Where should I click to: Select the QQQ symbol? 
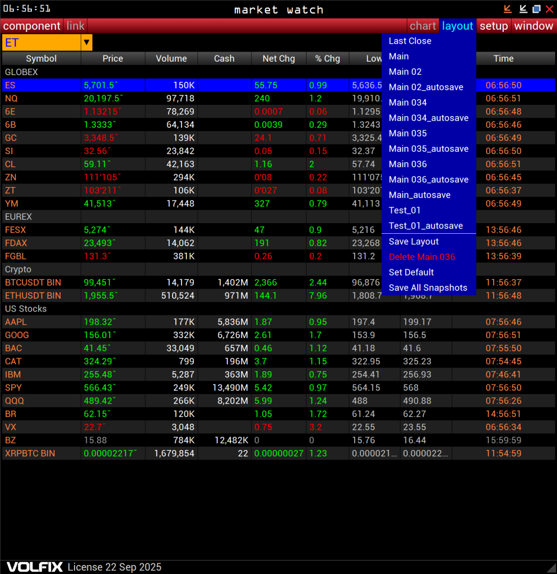coord(14,401)
